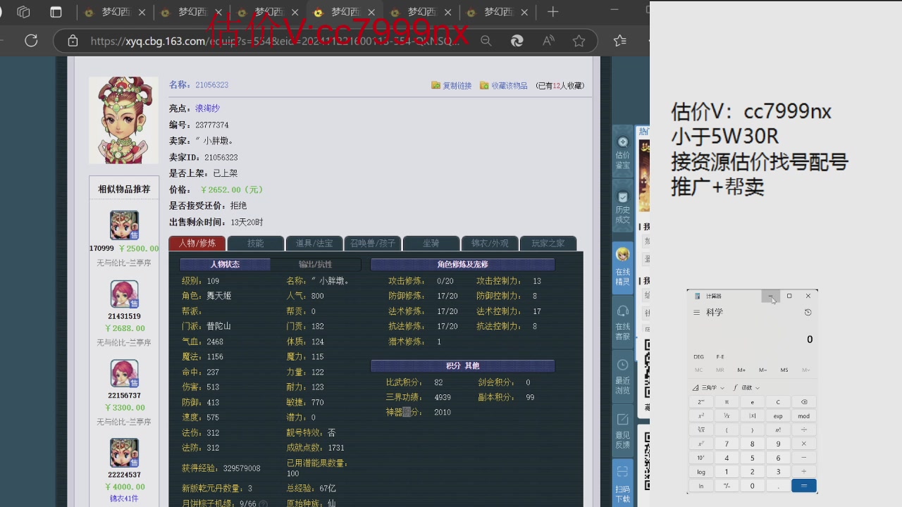
Task: Open 在线客服 headset icon
Action: point(622,323)
